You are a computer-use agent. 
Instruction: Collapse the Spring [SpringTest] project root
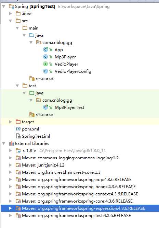point(4,7)
